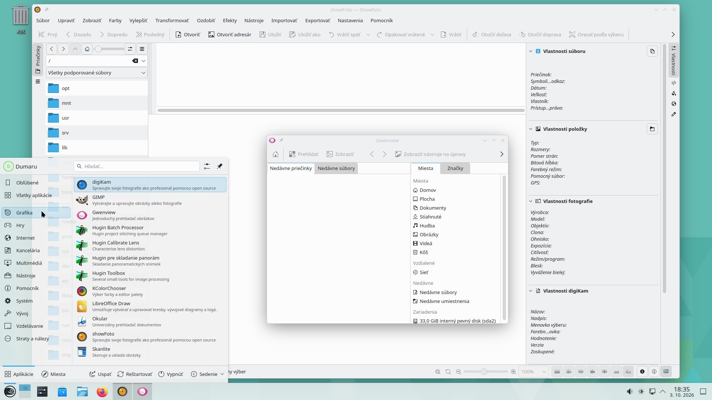Clear the path field in showFoto folder panel

coord(135,61)
